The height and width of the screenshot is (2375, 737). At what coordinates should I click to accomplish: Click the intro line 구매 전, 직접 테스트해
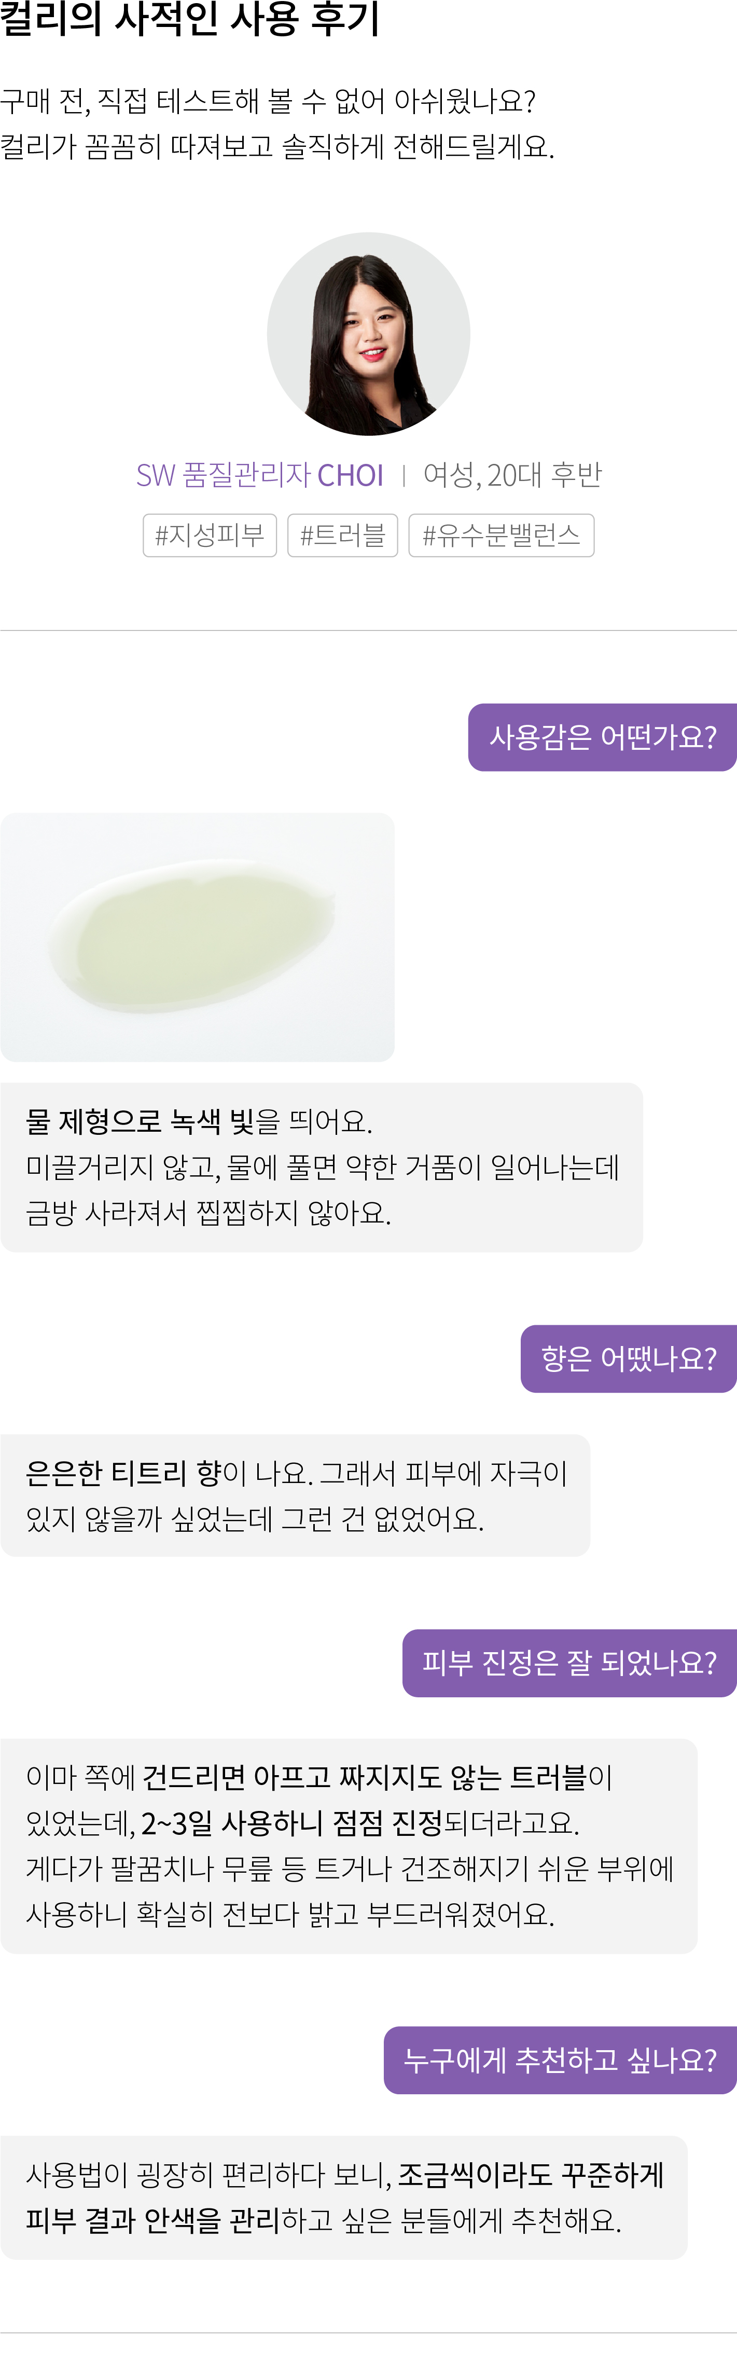pos(268,101)
